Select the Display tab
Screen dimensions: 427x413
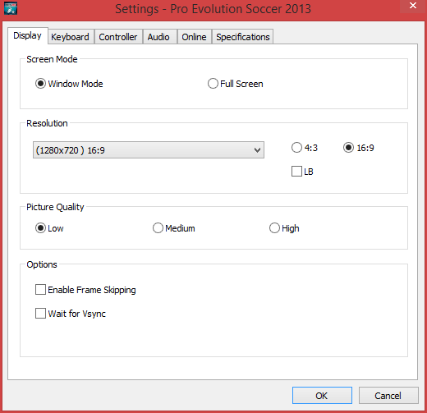point(28,35)
